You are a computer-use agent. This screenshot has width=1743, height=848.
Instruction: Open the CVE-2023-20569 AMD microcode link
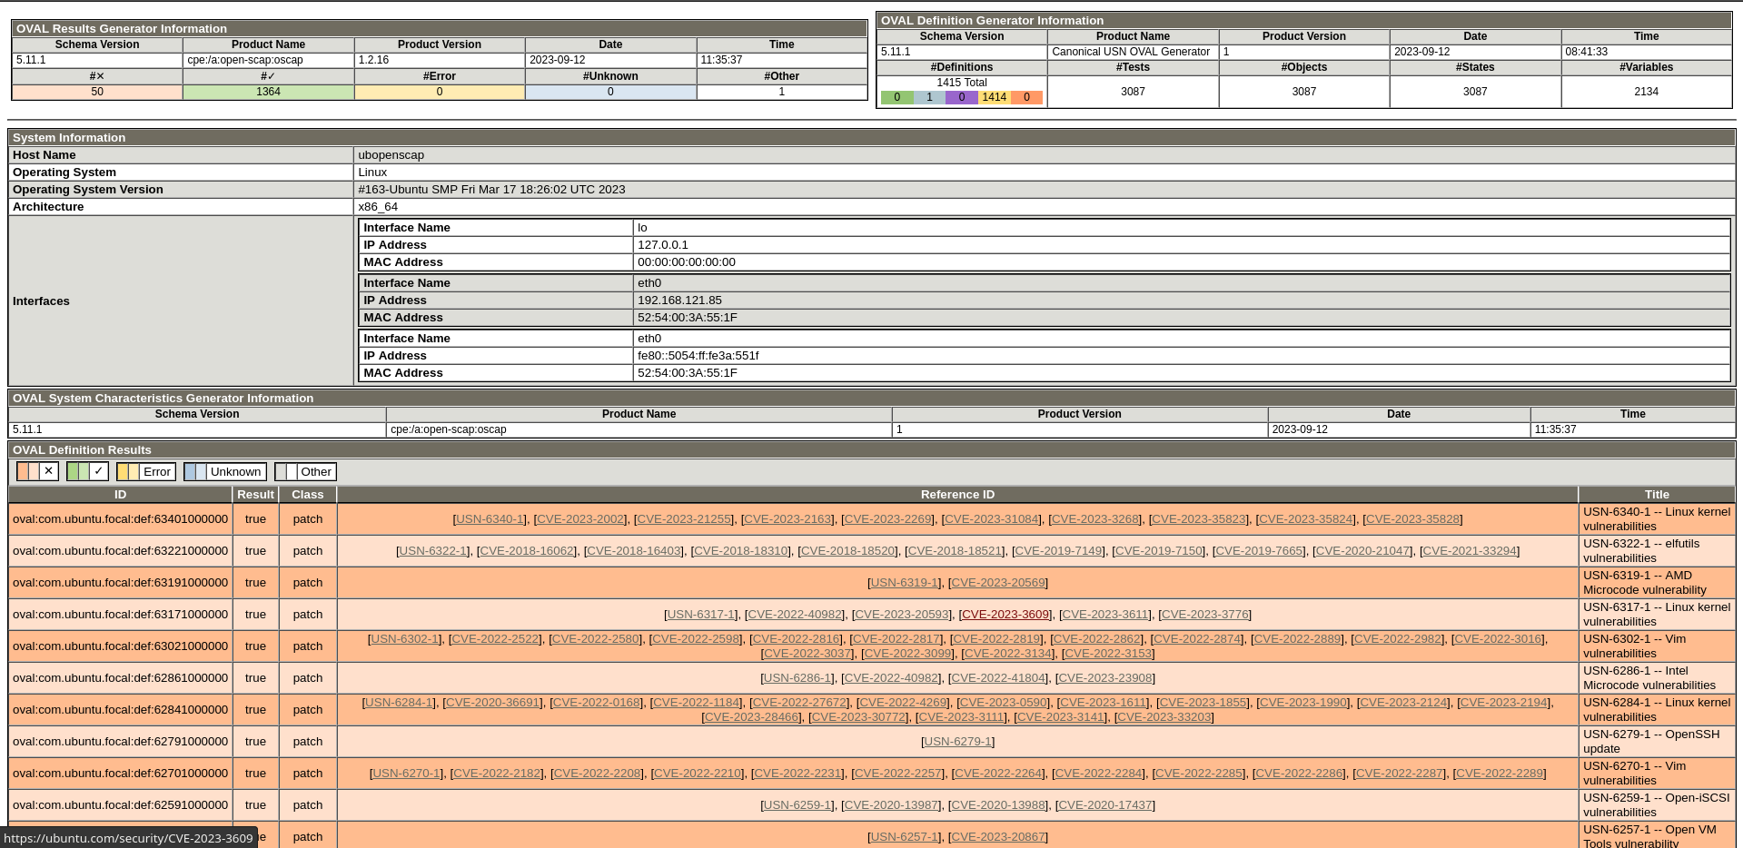click(997, 583)
